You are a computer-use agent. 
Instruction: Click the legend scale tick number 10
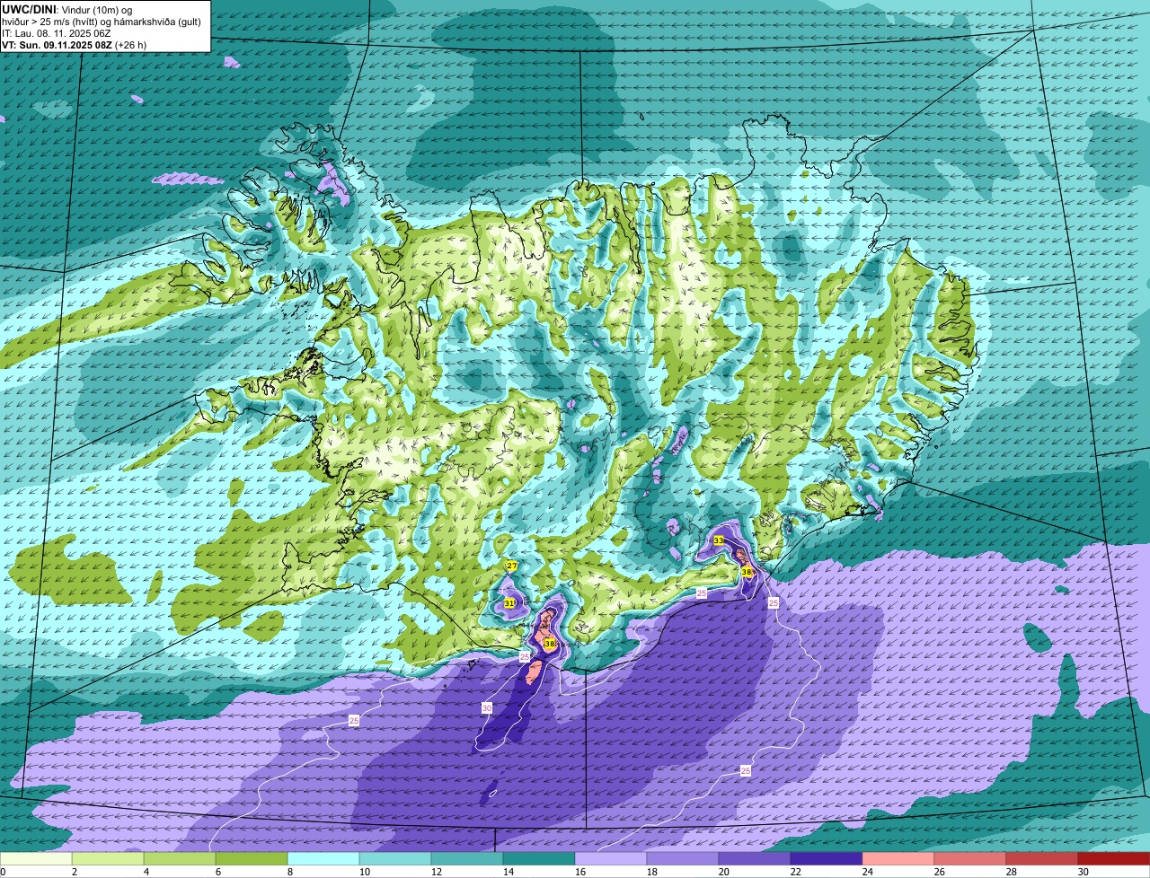click(363, 872)
